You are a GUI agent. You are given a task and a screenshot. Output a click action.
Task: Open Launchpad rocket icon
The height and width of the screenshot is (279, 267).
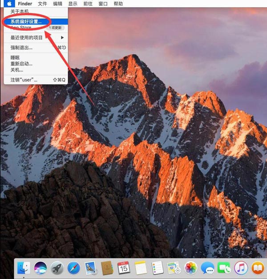[x=57, y=267]
